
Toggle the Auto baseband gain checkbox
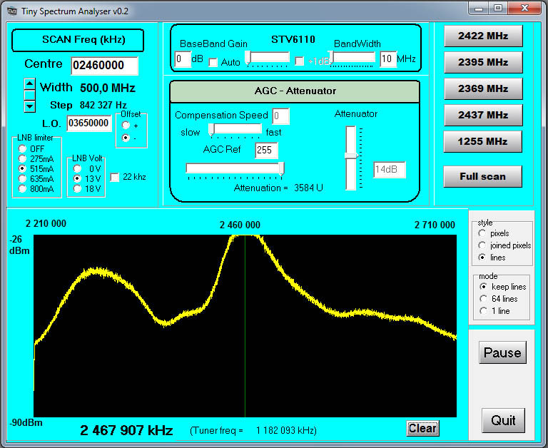pos(213,63)
